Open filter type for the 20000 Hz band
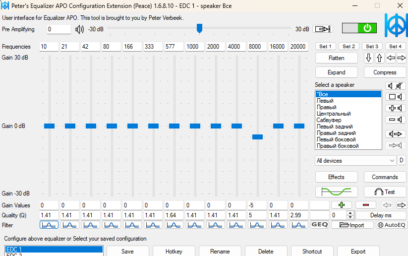This screenshot has width=408, height=256. pos(299,225)
